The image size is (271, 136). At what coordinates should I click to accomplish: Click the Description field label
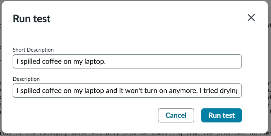pyautogui.click(x=26, y=79)
